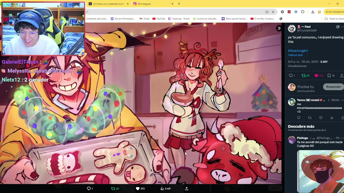View analytics of Yaxxu's comment
344x193 pixels.
click(332, 118)
